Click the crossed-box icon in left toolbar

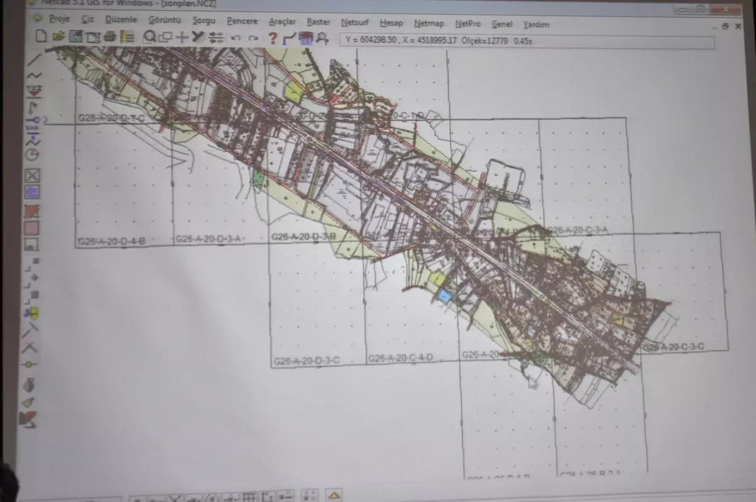click(32, 176)
